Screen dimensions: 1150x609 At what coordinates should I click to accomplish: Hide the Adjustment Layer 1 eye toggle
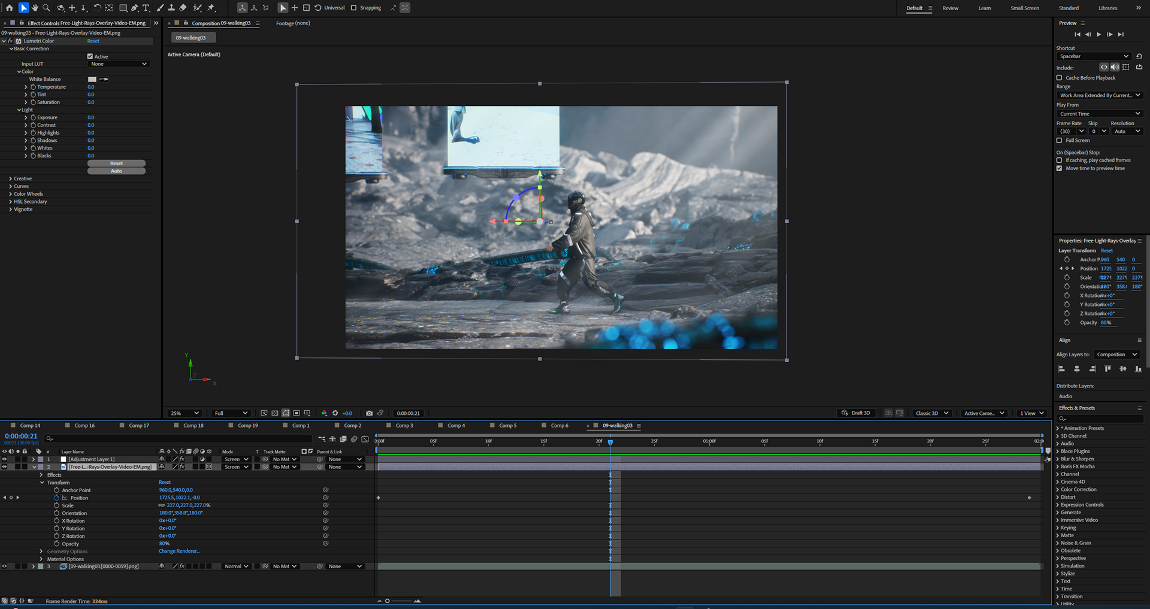pyautogui.click(x=4, y=459)
